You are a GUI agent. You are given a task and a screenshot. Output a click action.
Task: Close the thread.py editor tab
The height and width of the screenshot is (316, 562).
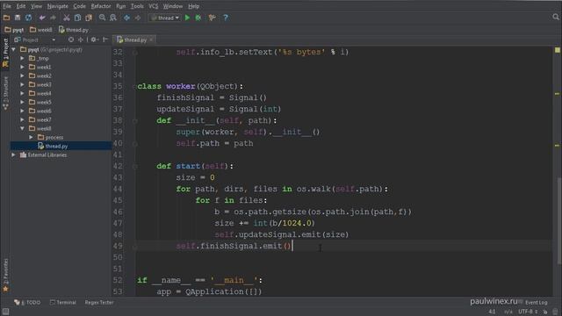tap(151, 39)
